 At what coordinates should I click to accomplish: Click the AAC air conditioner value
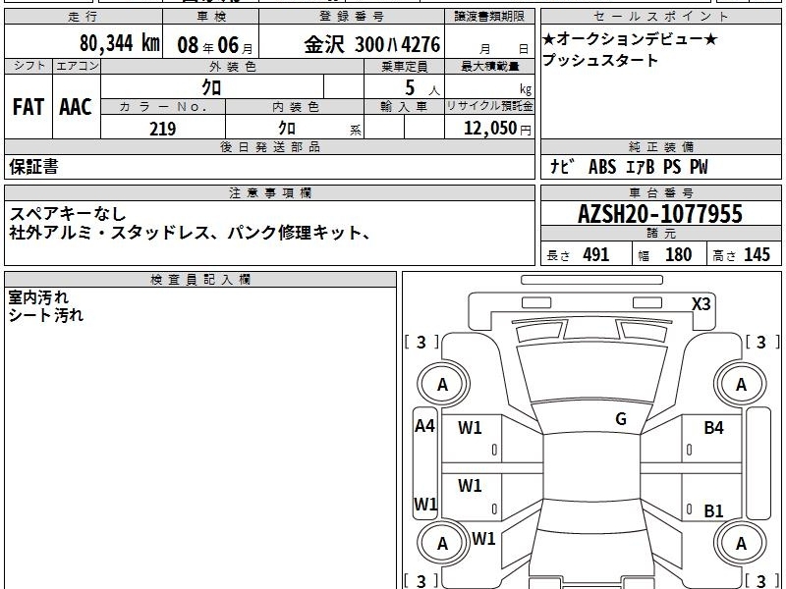tap(76, 107)
